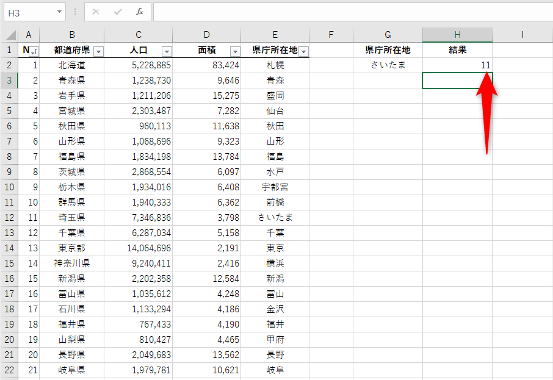Image resolution: width=553 pixels, height=380 pixels.
Task: Select area cell 15,275
Action: [x=207, y=96]
